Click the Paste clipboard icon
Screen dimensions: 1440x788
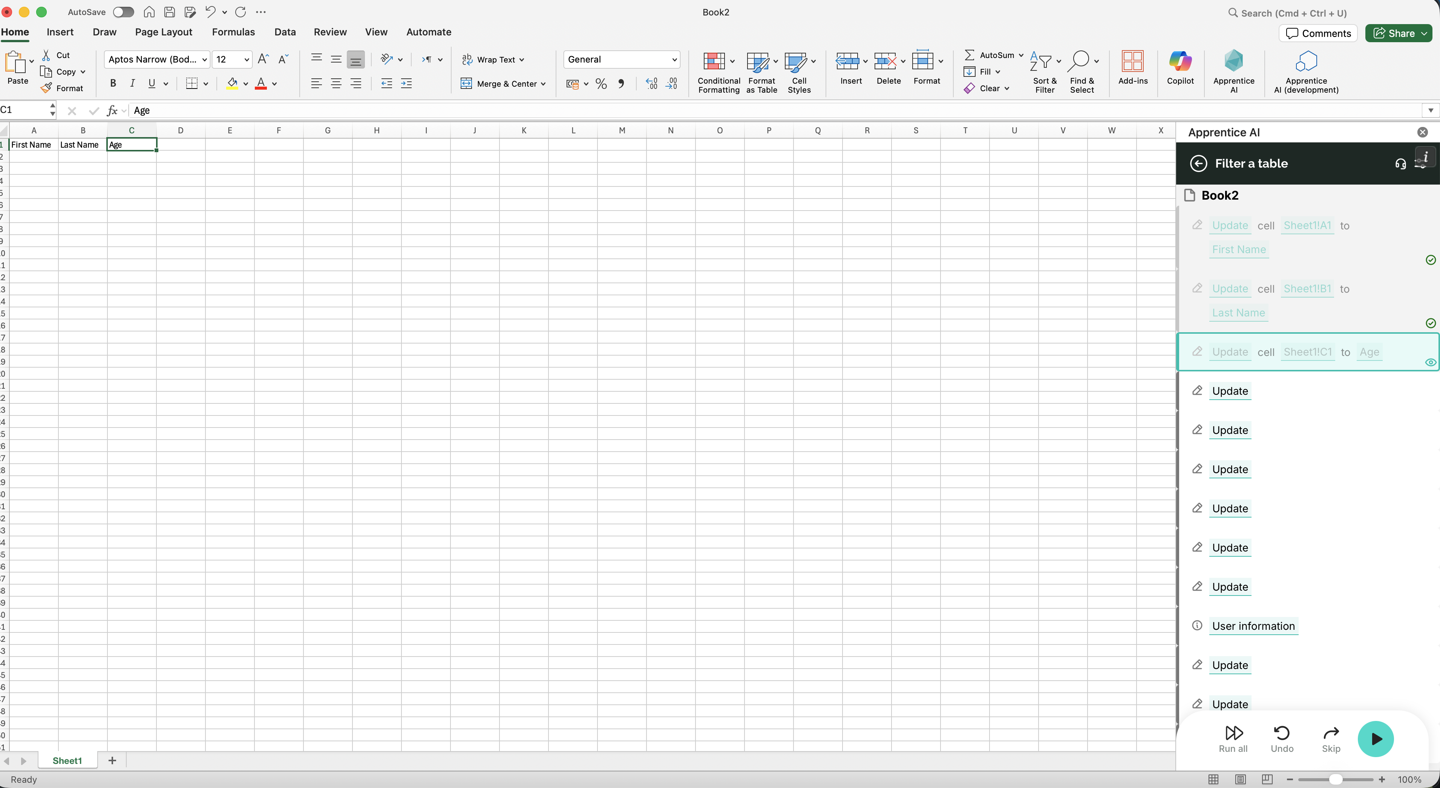click(x=15, y=62)
